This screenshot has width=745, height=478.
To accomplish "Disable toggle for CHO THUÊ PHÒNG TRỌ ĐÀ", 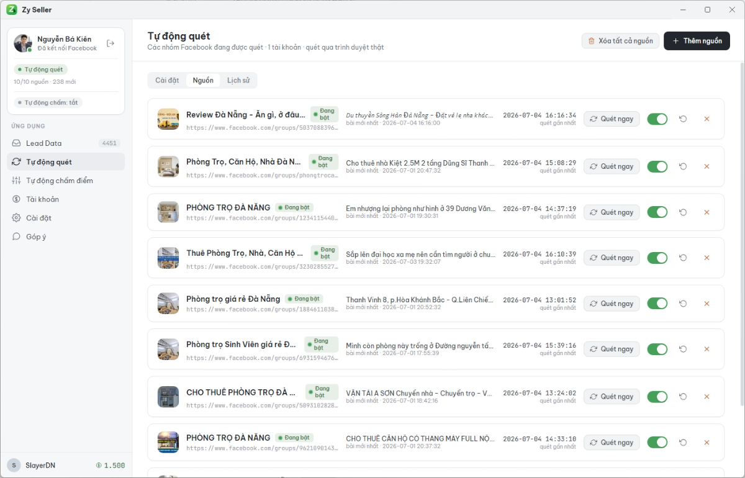I will pyautogui.click(x=657, y=397).
